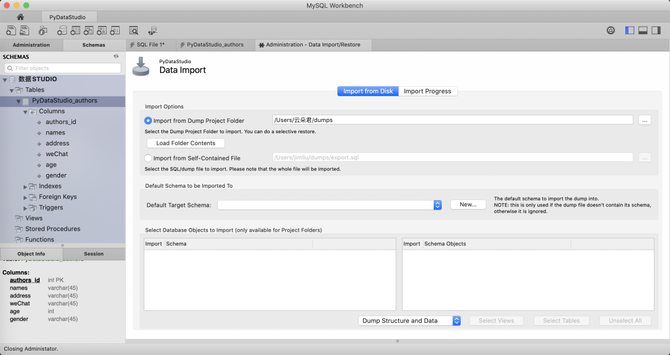Click Unselect All button
The image size is (670, 355).
tap(625, 321)
